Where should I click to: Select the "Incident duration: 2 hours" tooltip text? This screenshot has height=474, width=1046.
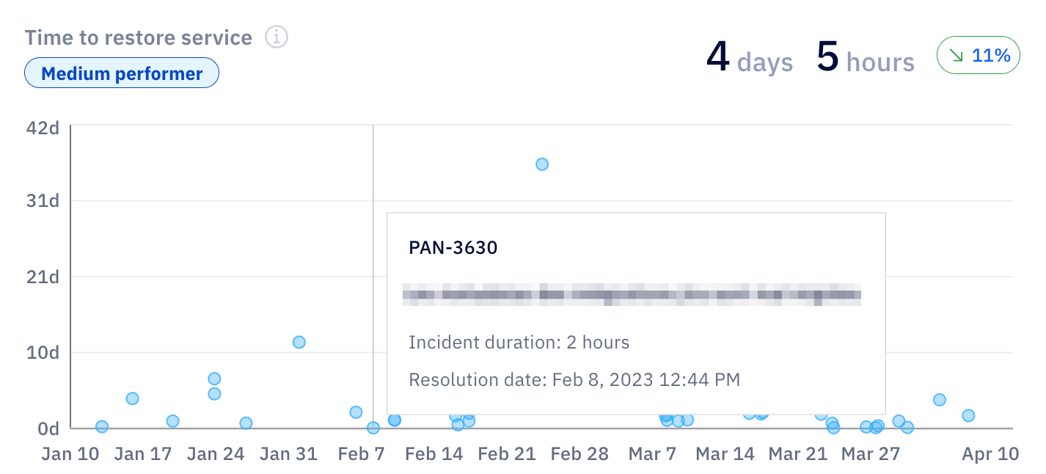519,342
